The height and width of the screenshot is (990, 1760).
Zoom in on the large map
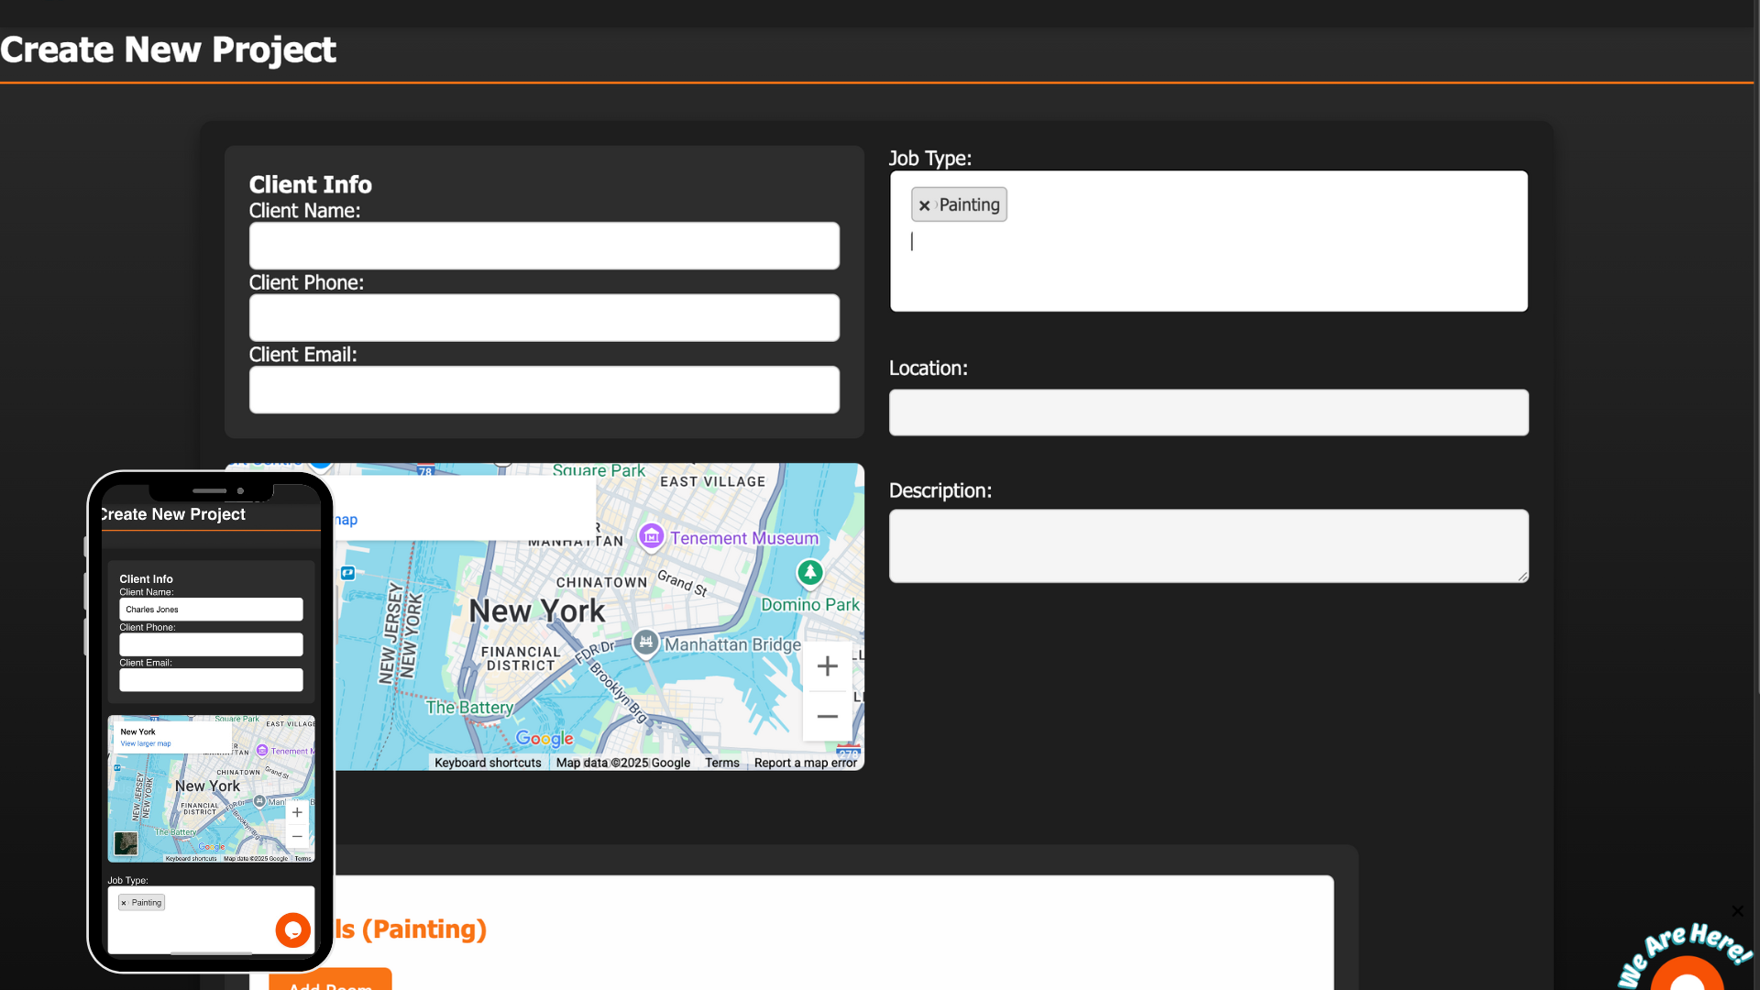coord(827,666)
